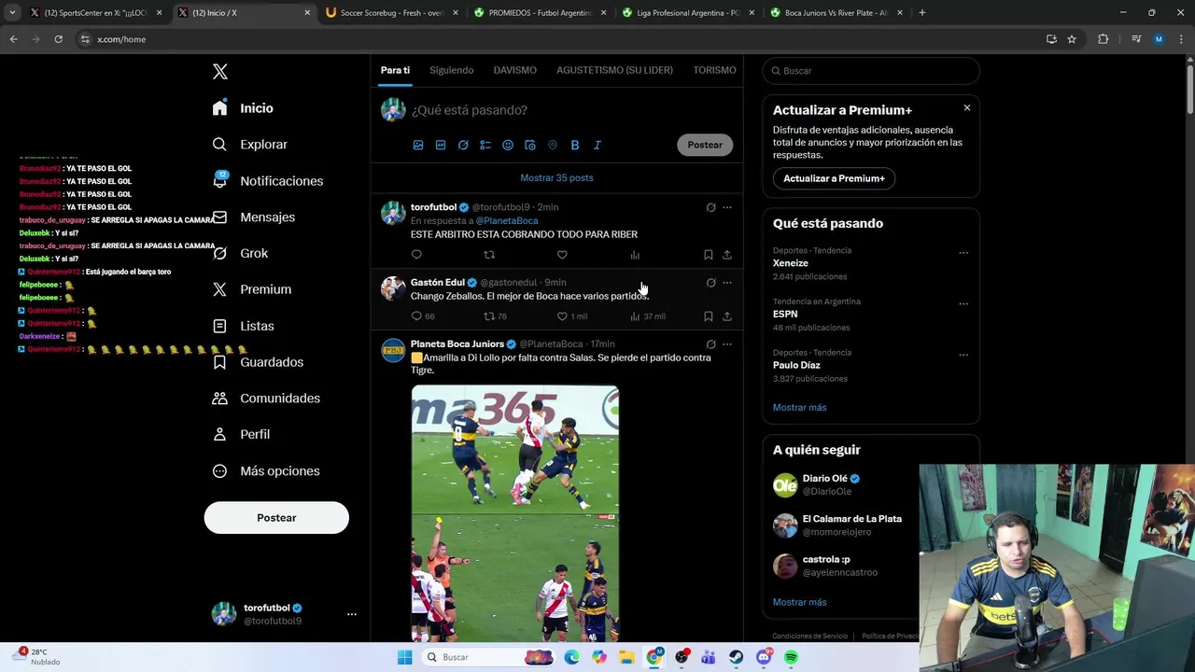The width and height of the screenshot is (1195, 672).
Task: Click Grok explain icon on torofutbol post
Action: tap(710, 207)
